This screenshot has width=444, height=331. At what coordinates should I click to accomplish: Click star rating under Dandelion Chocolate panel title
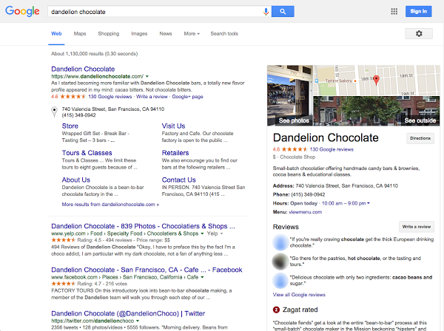[x=294, y=149]
